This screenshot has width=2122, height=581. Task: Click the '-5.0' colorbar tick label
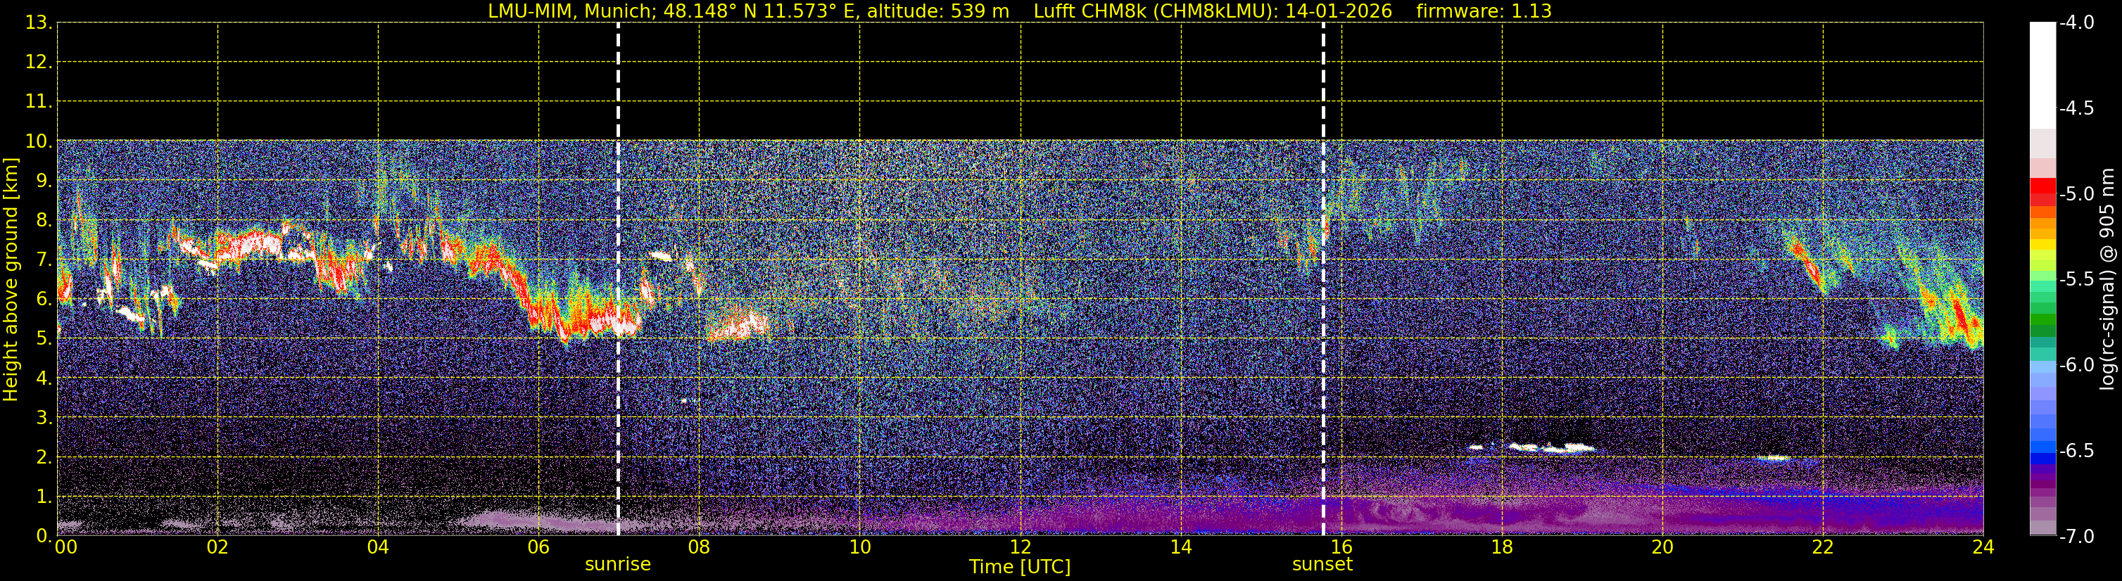coord(2076,193)
